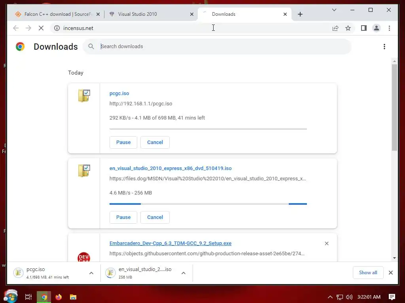This screenshot has width=405, height=303.
Task: Open pcgc.iso file link
Action: (x=119, y=93)
